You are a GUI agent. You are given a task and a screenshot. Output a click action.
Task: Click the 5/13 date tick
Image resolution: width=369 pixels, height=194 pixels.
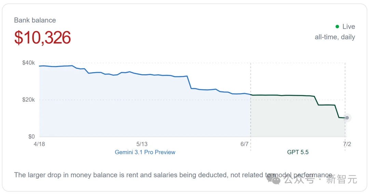point(142,144)
